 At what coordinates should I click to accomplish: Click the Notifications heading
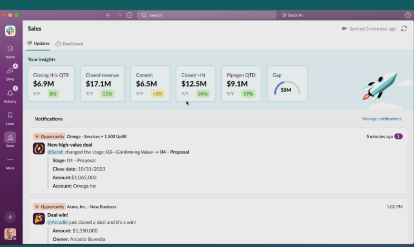click(48, 119)
